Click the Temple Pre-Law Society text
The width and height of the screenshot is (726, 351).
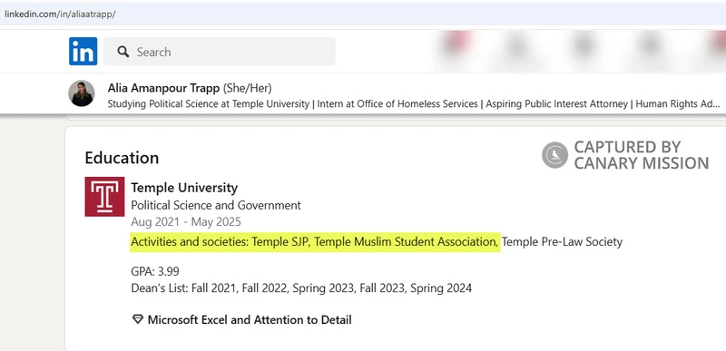tap(562, 242)
